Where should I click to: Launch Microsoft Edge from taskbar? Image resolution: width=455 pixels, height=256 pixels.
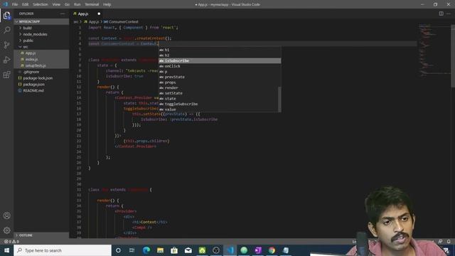[x=146, y=250]
